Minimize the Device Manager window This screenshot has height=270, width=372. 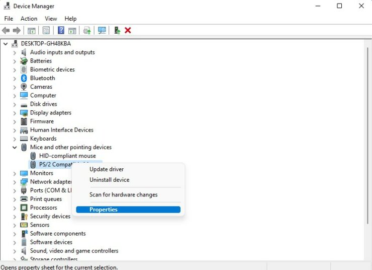(318, 6)
